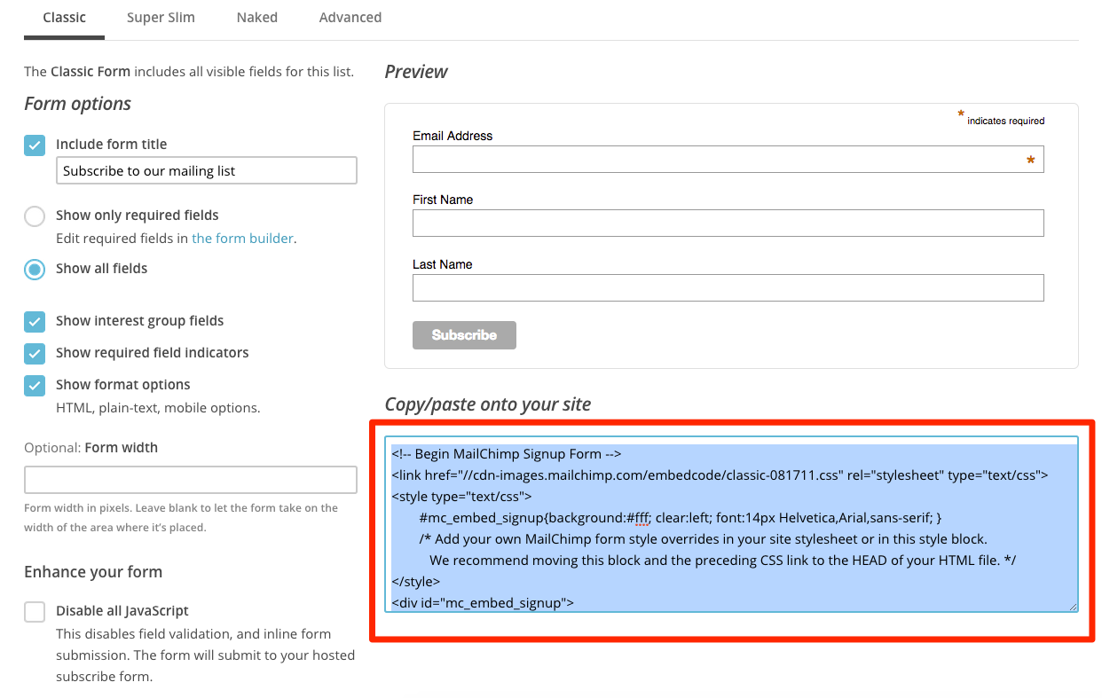Choose Show all fields radio button

[x=35, y=269]
